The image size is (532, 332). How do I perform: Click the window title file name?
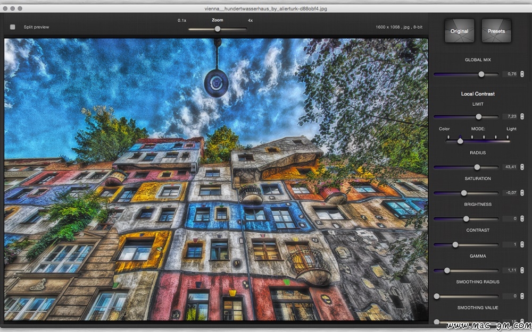265,9
